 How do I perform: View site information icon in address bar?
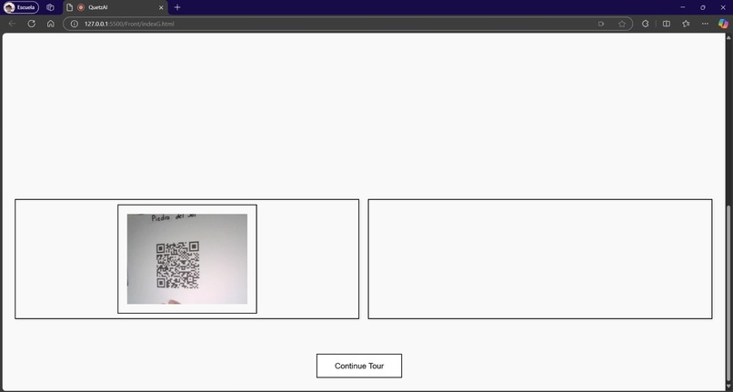click(x=74, y=24)
